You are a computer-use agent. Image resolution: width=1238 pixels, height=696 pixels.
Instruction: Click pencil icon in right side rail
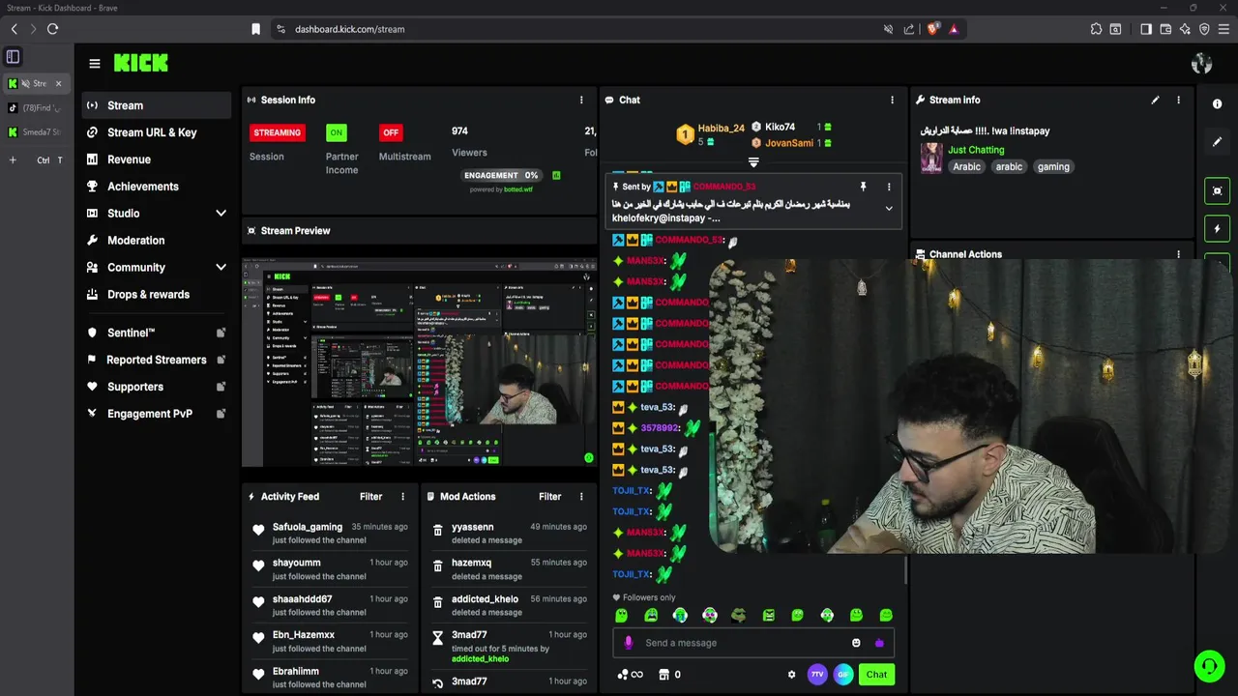point(1218,141)
